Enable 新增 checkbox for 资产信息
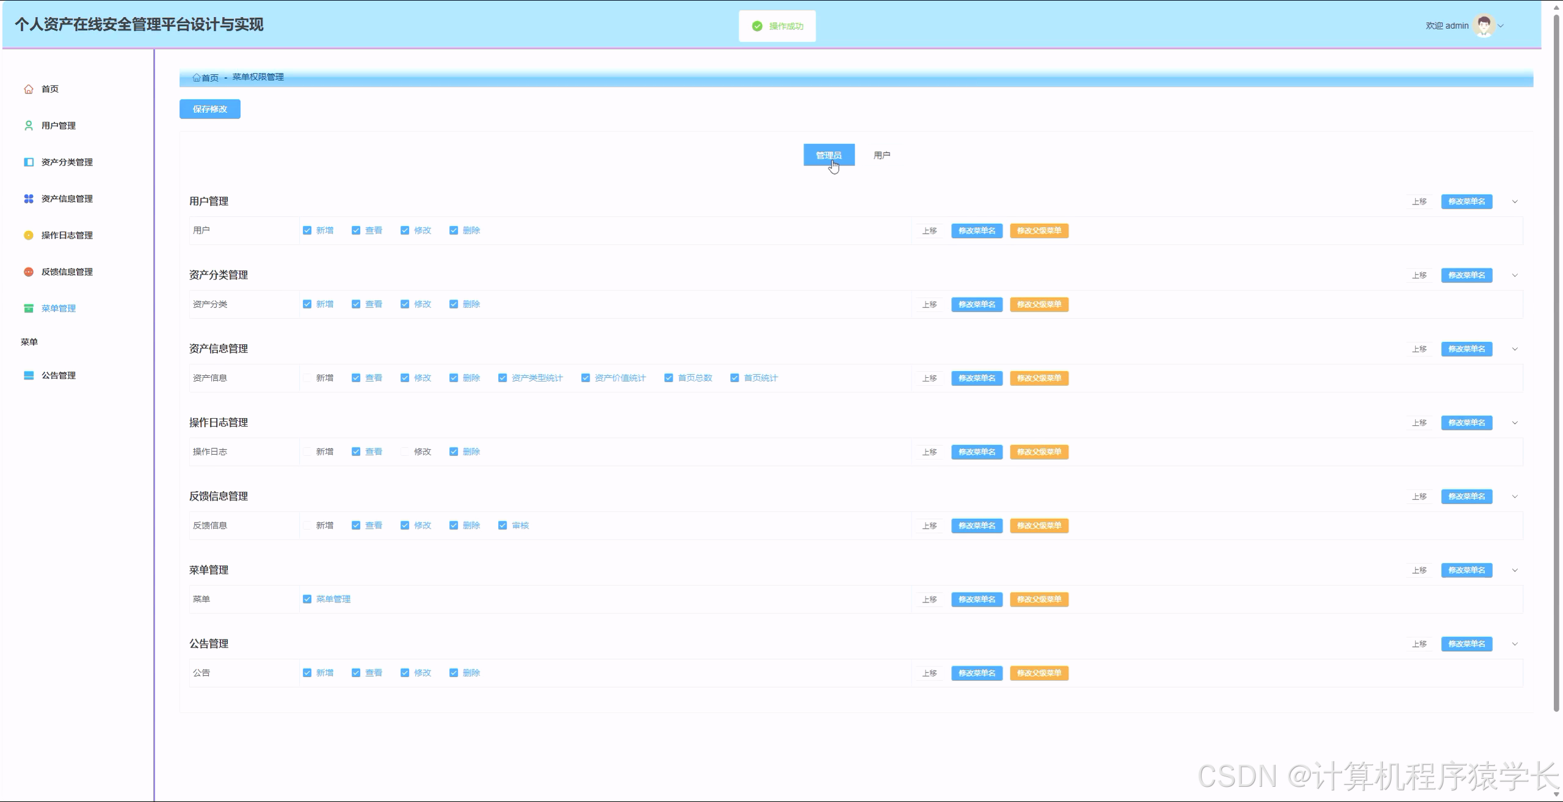 pyautogui.click(x=307, y=378)
